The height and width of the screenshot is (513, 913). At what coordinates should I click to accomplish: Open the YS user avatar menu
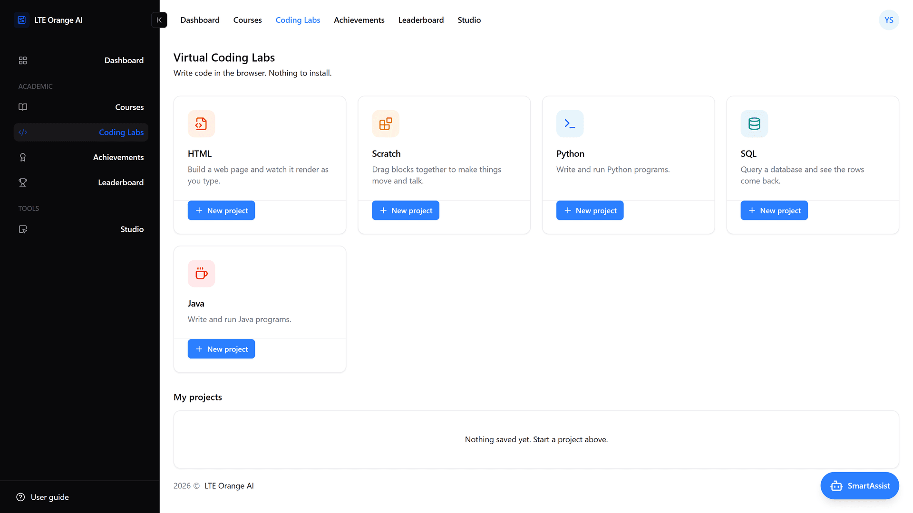click(x=889, y=20)
